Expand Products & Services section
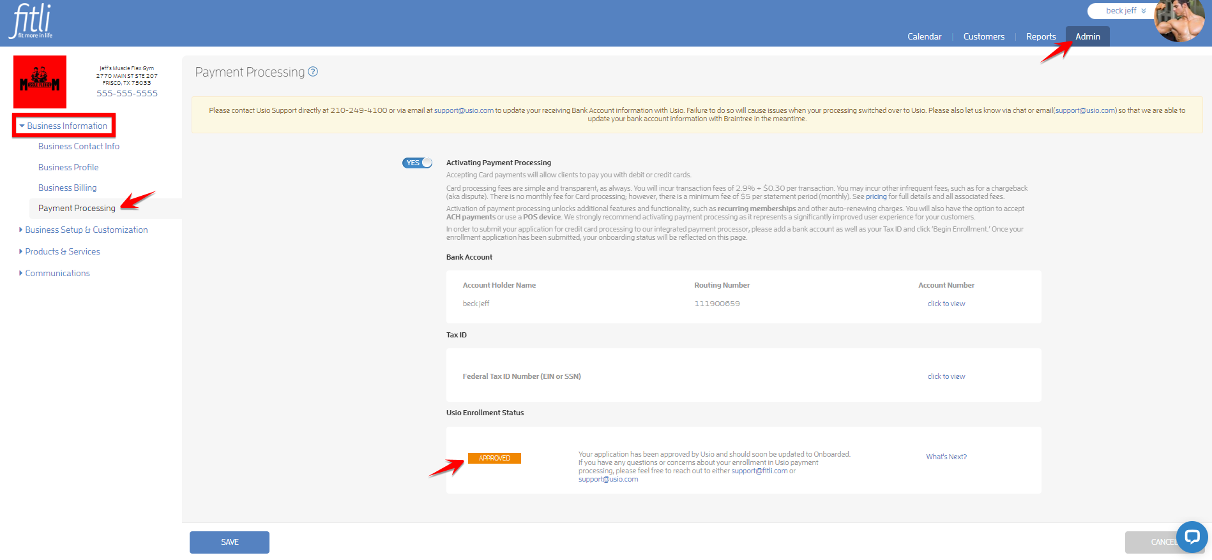1212x560 pixels. click(59, 251)
